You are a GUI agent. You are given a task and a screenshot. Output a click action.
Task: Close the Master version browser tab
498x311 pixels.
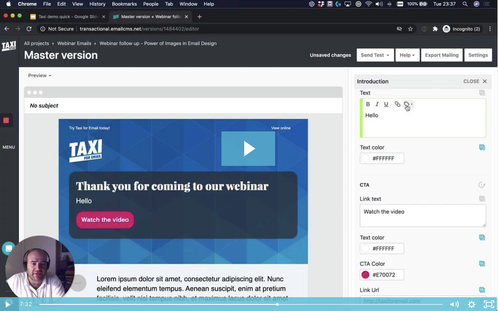pos(187,17)
